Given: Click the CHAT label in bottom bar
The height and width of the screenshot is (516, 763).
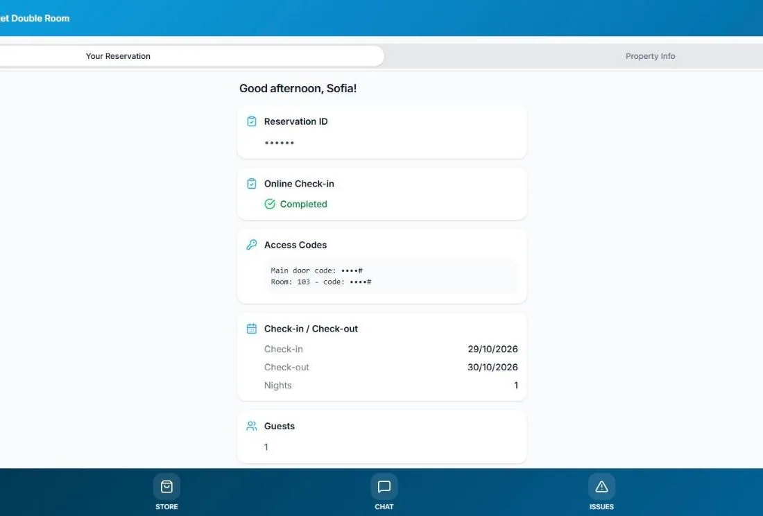Looking at the screenshot, I should point(384,507).
